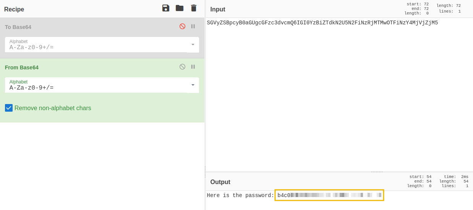This screenshot has width=473, height=210.
Task: Click the Save recipe icon
Action: coord(165,8)
